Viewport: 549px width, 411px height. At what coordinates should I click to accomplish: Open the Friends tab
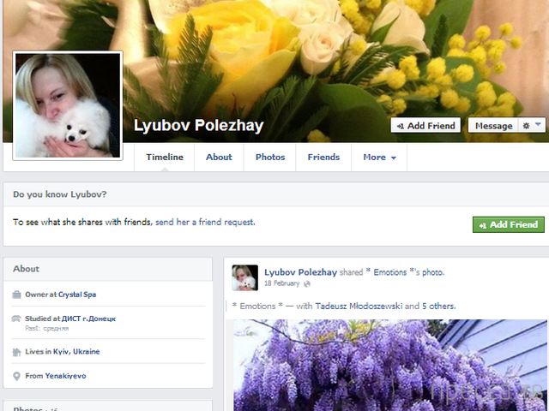coord(323,158)
